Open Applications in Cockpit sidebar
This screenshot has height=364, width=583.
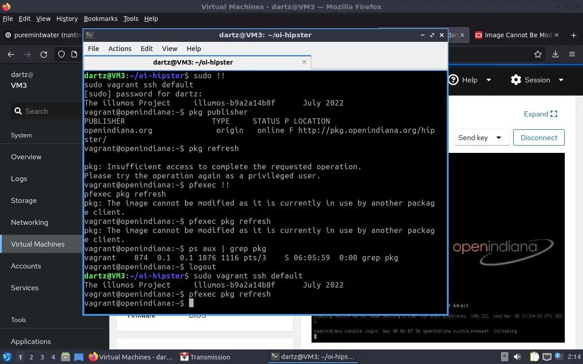31,341
